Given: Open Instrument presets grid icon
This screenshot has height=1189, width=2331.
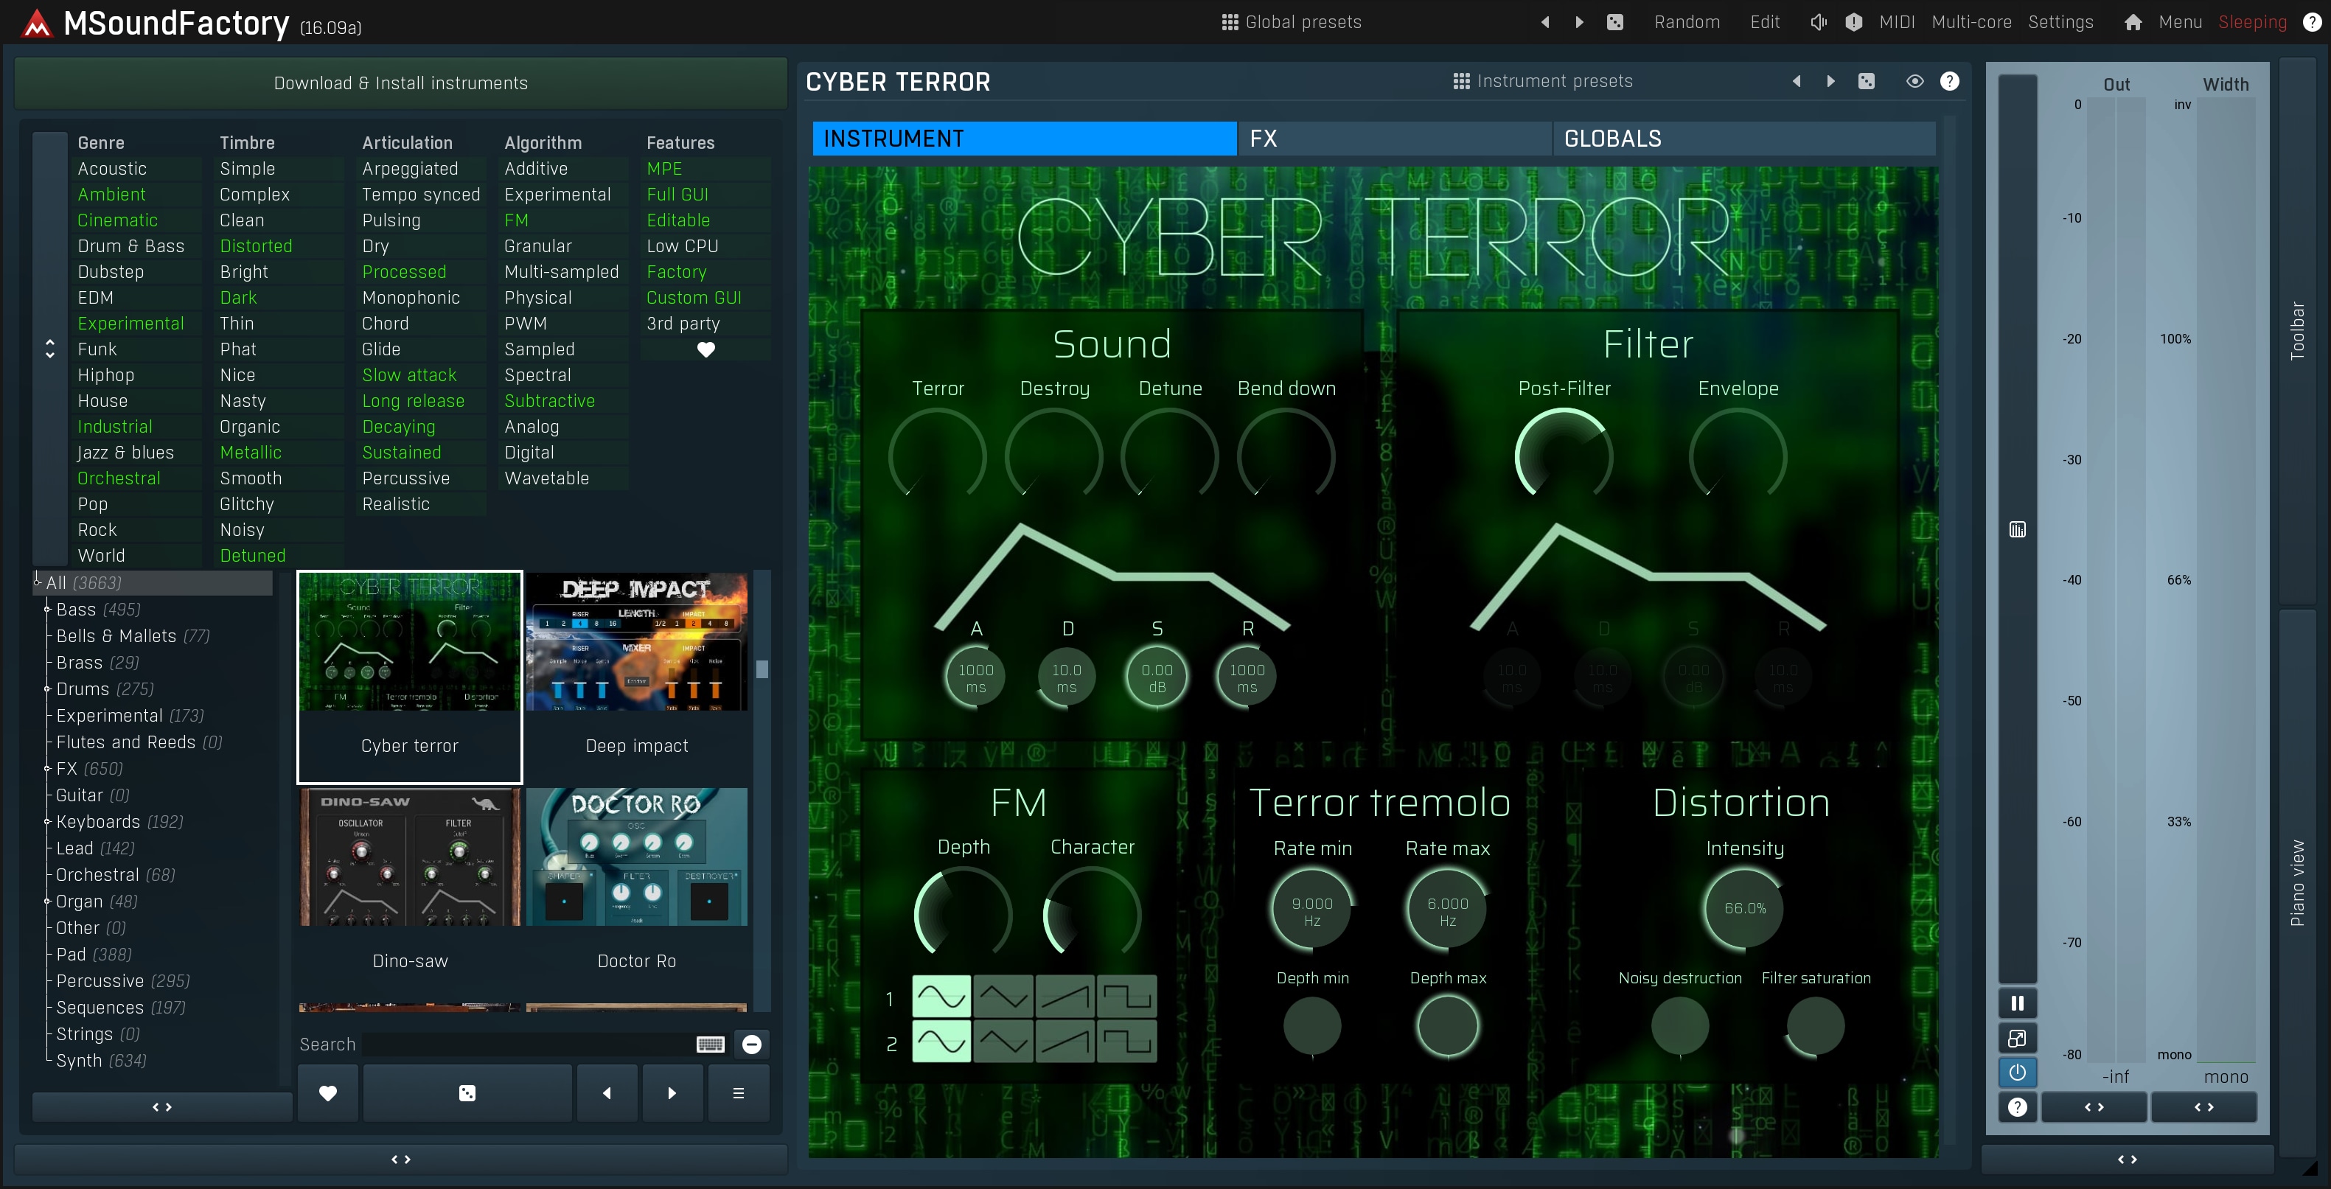Looking at the screenshot, I should 1460,80.
